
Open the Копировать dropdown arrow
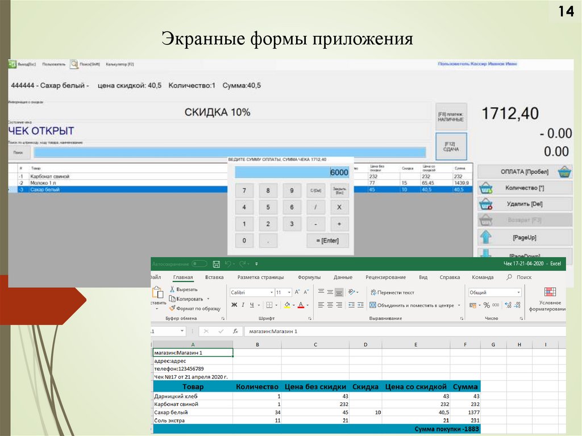208,298
